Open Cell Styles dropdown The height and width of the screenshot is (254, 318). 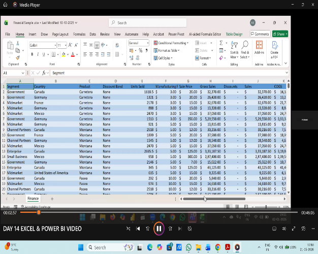(x=163, y=58)
